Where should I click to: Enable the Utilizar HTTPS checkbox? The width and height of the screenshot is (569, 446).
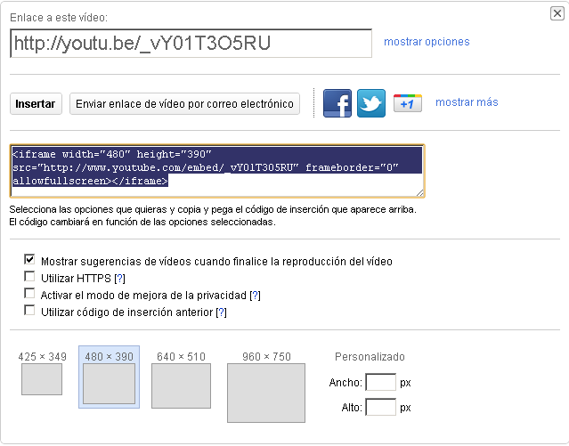[x=29, y=277]
